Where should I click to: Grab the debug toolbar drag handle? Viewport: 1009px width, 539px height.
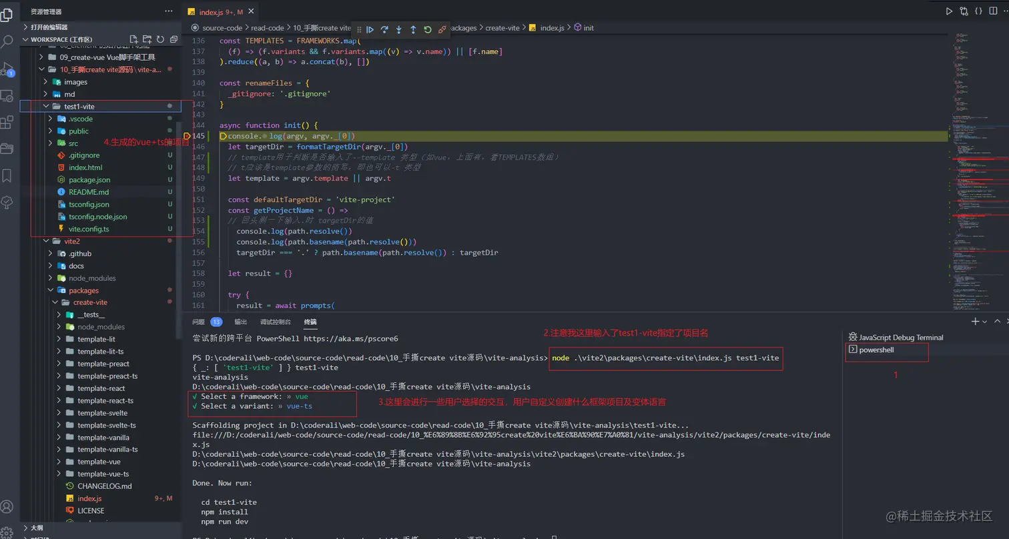pos(358,29)
